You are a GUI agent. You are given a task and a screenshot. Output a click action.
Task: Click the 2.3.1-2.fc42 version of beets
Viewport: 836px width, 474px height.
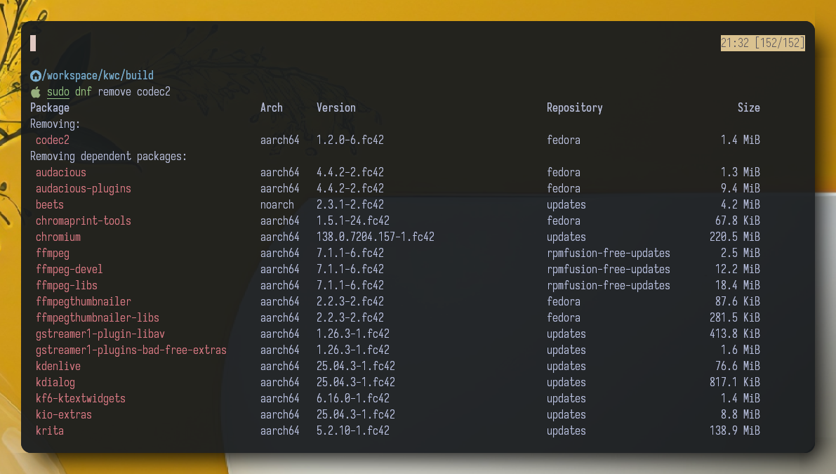pos(350,204)
